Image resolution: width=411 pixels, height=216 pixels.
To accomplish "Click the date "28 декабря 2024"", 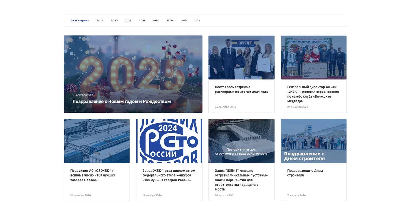I will (x=83, y=95).
